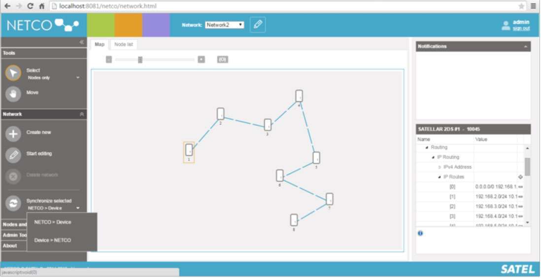This screenshot has height=278, width=541.
Task: Click the zoom in plus button
Action: 201,60
